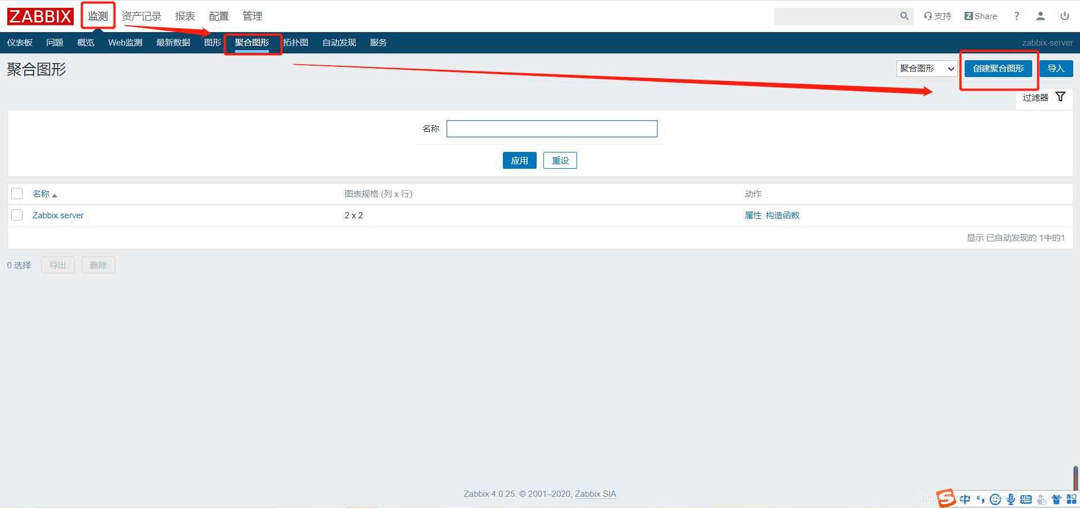
Task: Go to the 服务 submenu
Action: coord(379,43)
